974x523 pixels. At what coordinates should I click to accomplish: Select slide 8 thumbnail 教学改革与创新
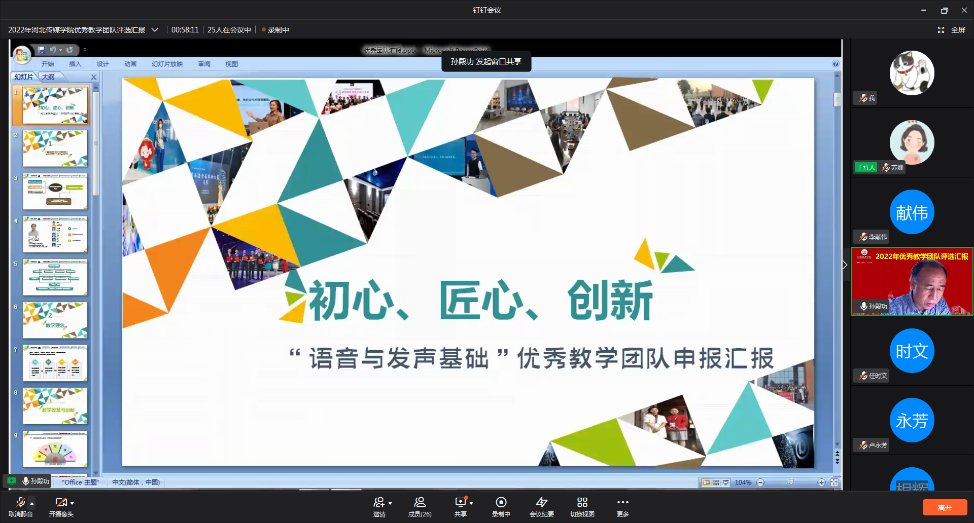point(55,406)
